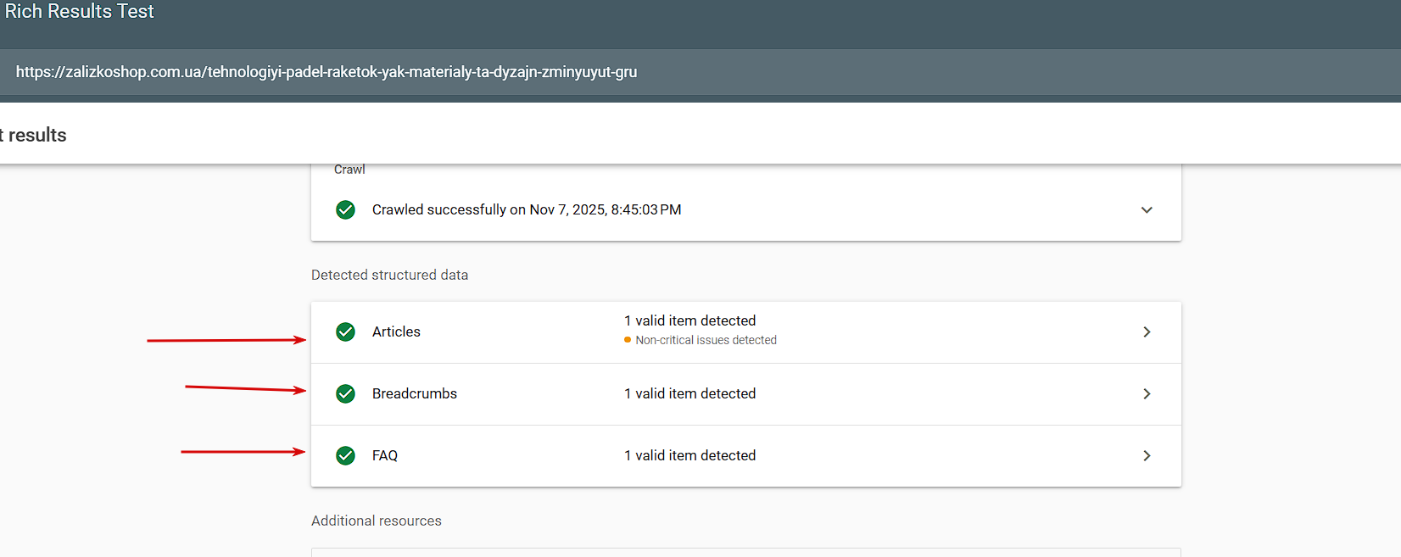Viewport: 1401px width, 557px height.
Task: Click 'Non-critical issues detected' warning text
Action: (706, 340)
